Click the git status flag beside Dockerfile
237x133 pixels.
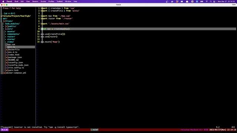(x=7, y=50)
